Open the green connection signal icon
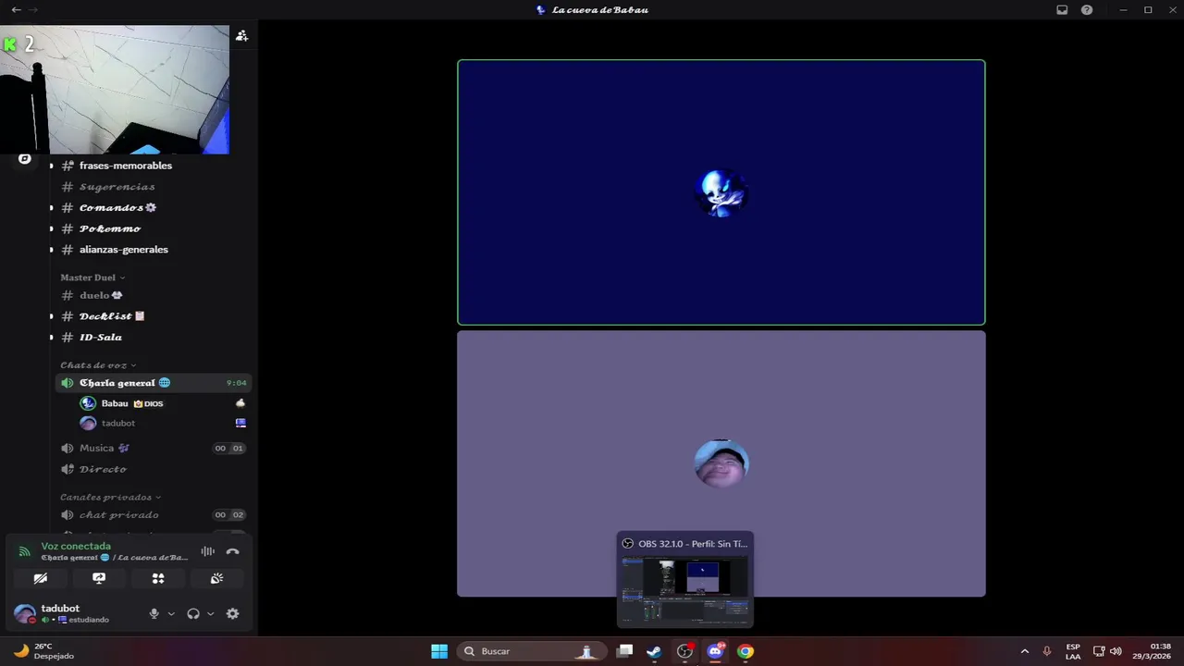Viewport: 1184px width, 666px height. point(25,551)
